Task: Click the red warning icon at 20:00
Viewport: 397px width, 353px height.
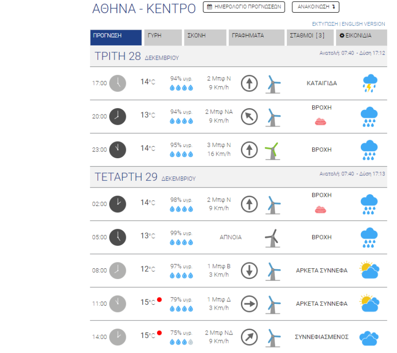Action: [321, 121]
